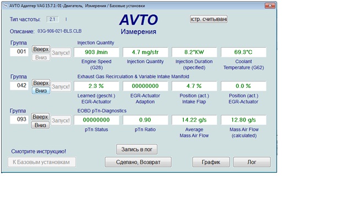
Task: Select the pTn Status 00000000 value
Action: click(x=96, y=120)
